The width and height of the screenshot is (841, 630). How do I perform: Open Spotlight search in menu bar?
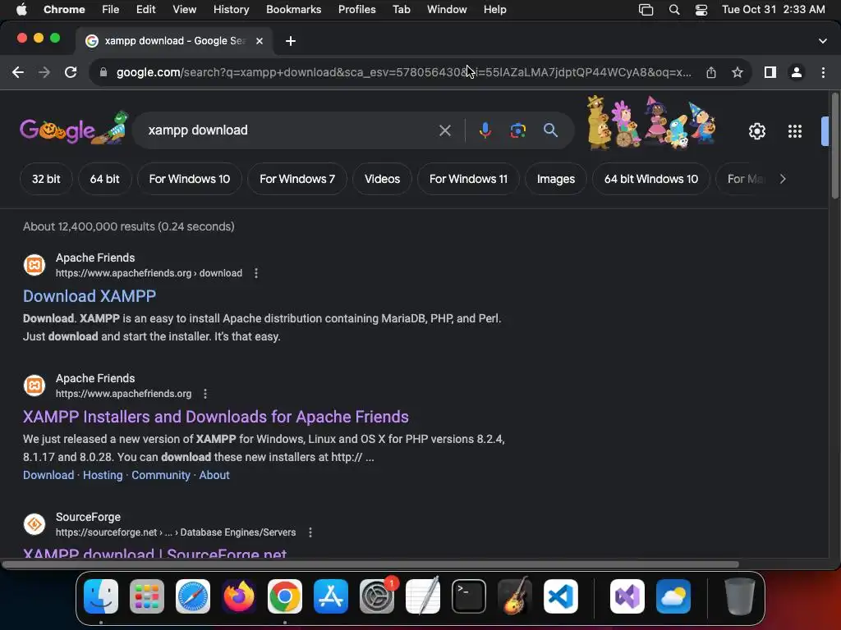[x=674, y=10]
